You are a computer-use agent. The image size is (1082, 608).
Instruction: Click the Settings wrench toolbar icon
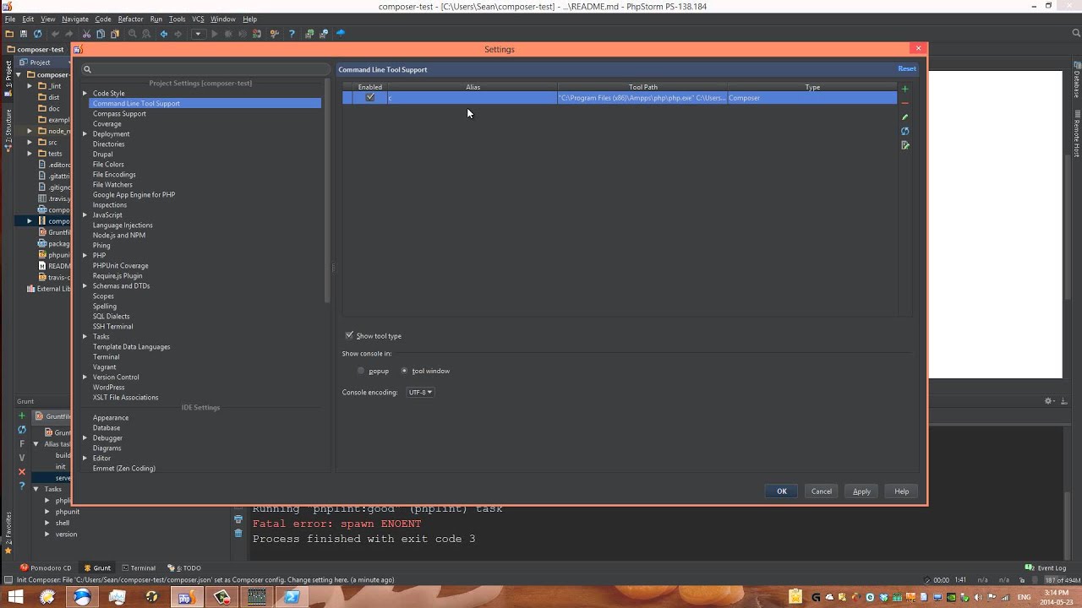click(275, 34)
